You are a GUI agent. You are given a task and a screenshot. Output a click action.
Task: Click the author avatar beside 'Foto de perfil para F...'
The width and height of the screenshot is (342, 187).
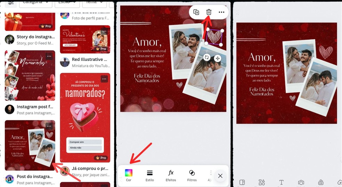tap(65, 15)
